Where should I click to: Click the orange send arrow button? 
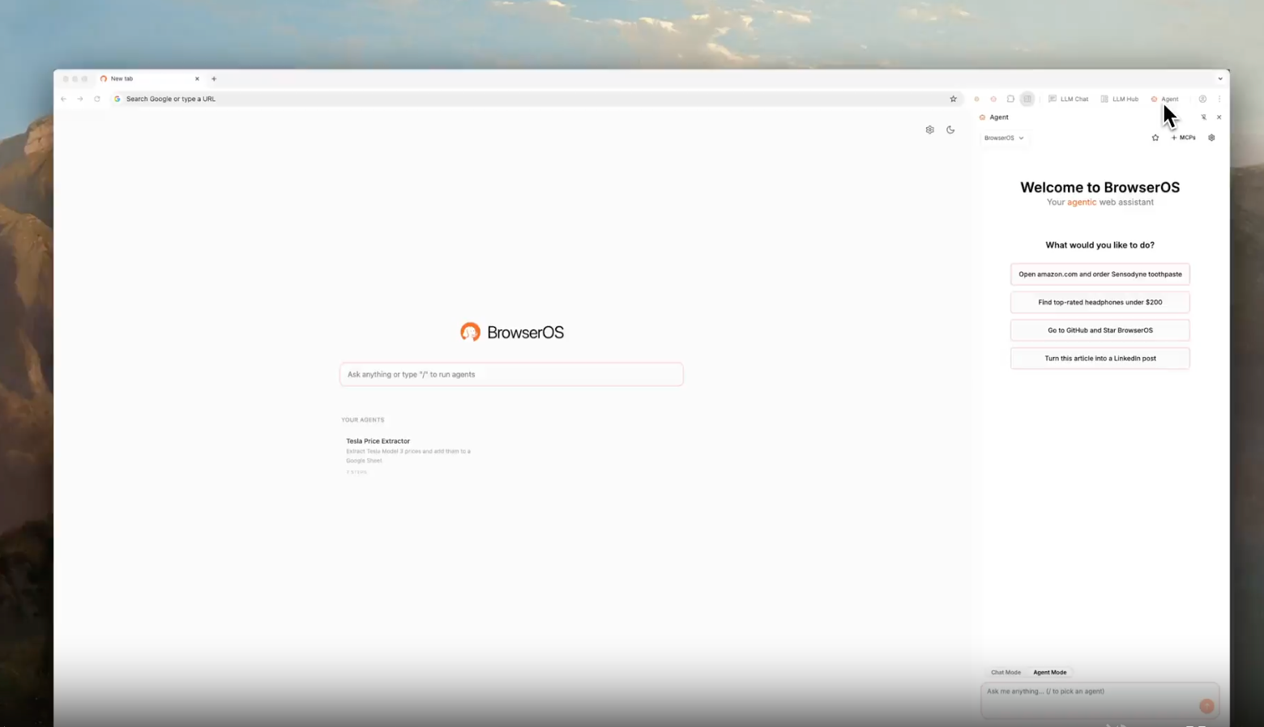1206,706
